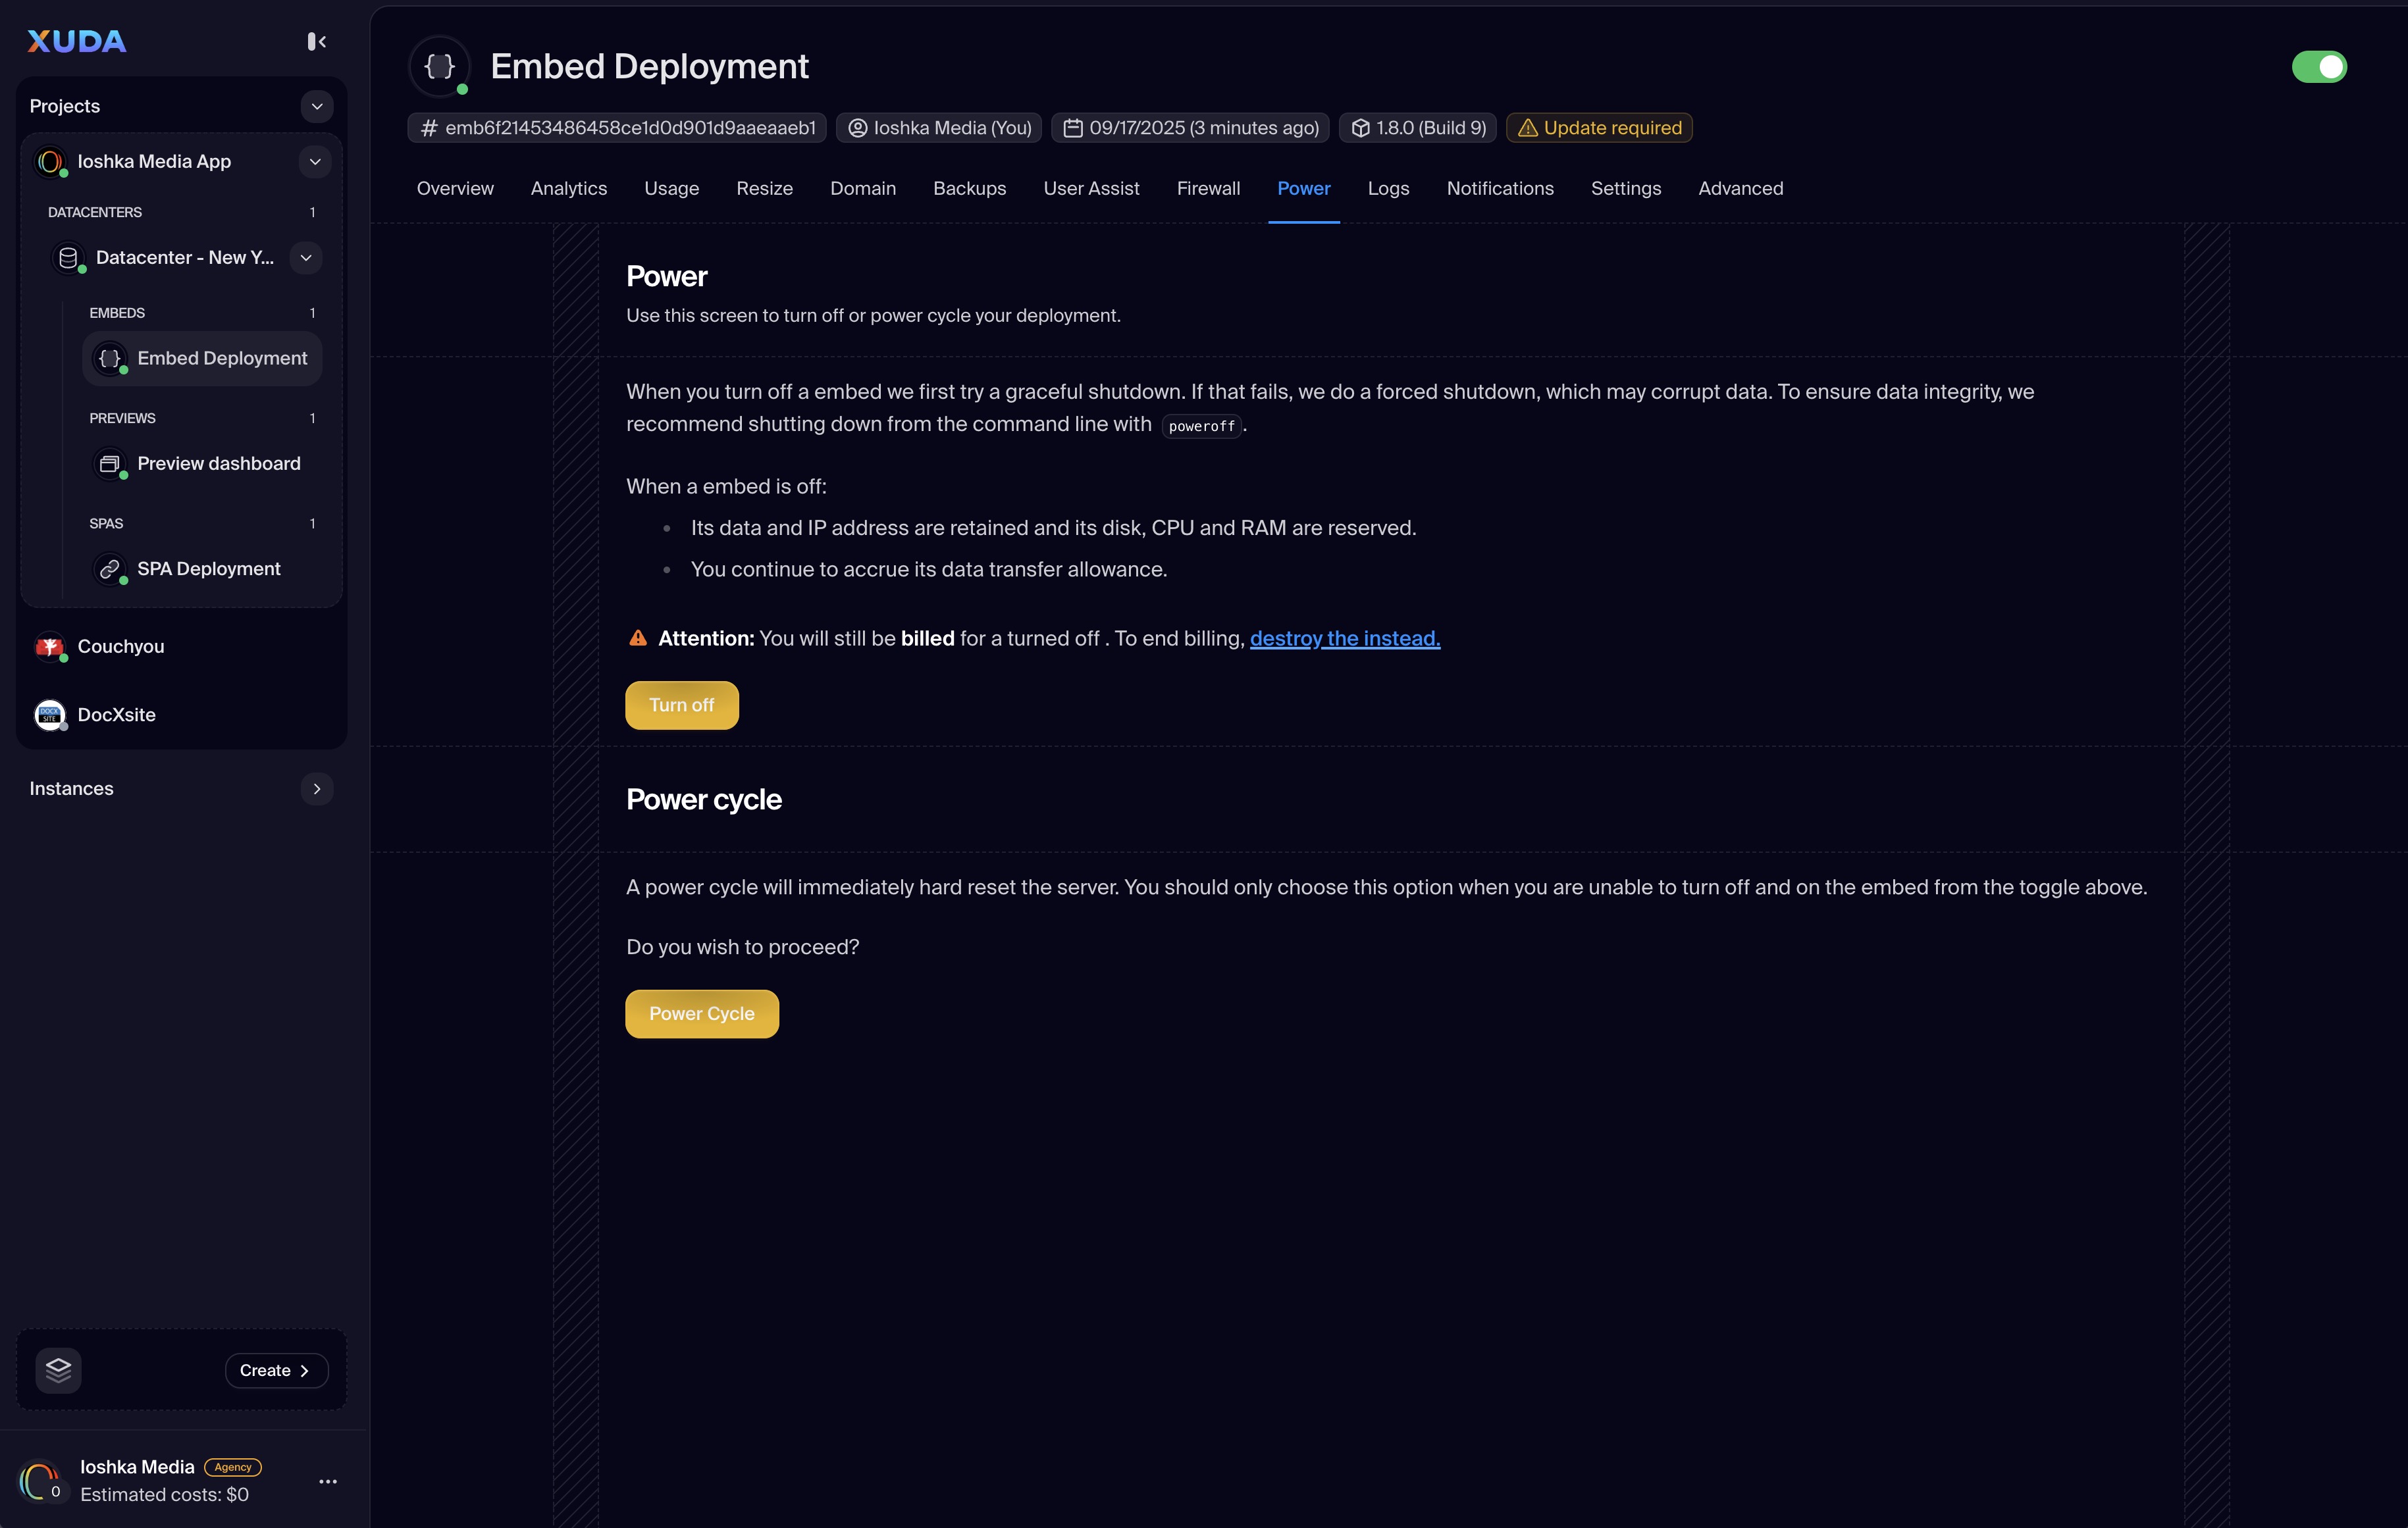Expand the Instances section
2408x1528 pixels.
(317, 788)
